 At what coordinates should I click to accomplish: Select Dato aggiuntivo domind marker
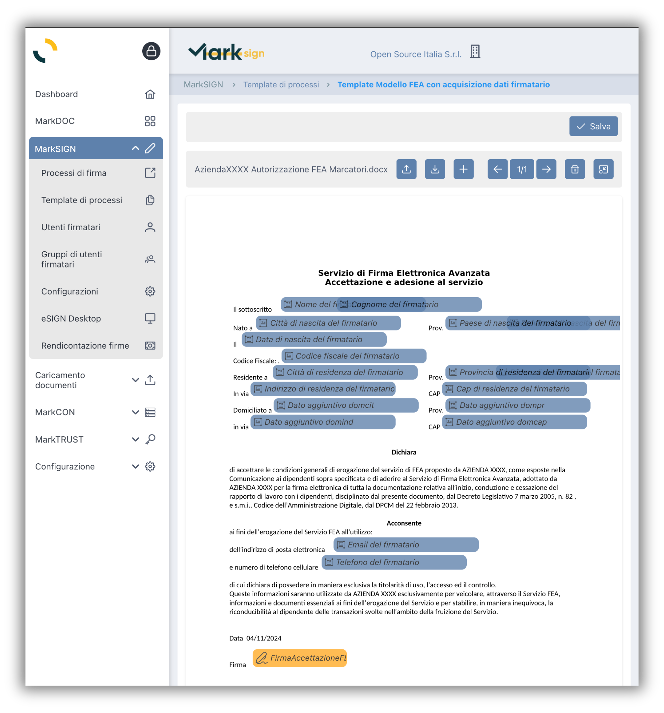(323, 422)
